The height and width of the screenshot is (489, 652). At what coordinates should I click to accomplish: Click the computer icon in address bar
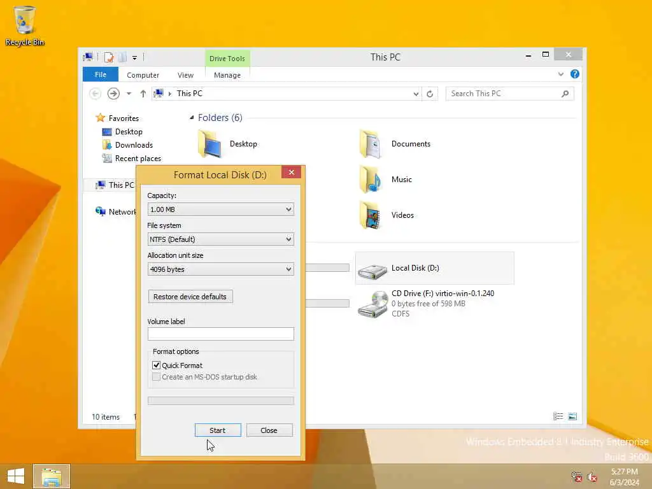[x=159, y=94]
